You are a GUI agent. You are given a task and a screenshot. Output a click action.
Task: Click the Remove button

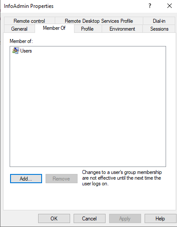pyautogui.click(x=61, y=178)
